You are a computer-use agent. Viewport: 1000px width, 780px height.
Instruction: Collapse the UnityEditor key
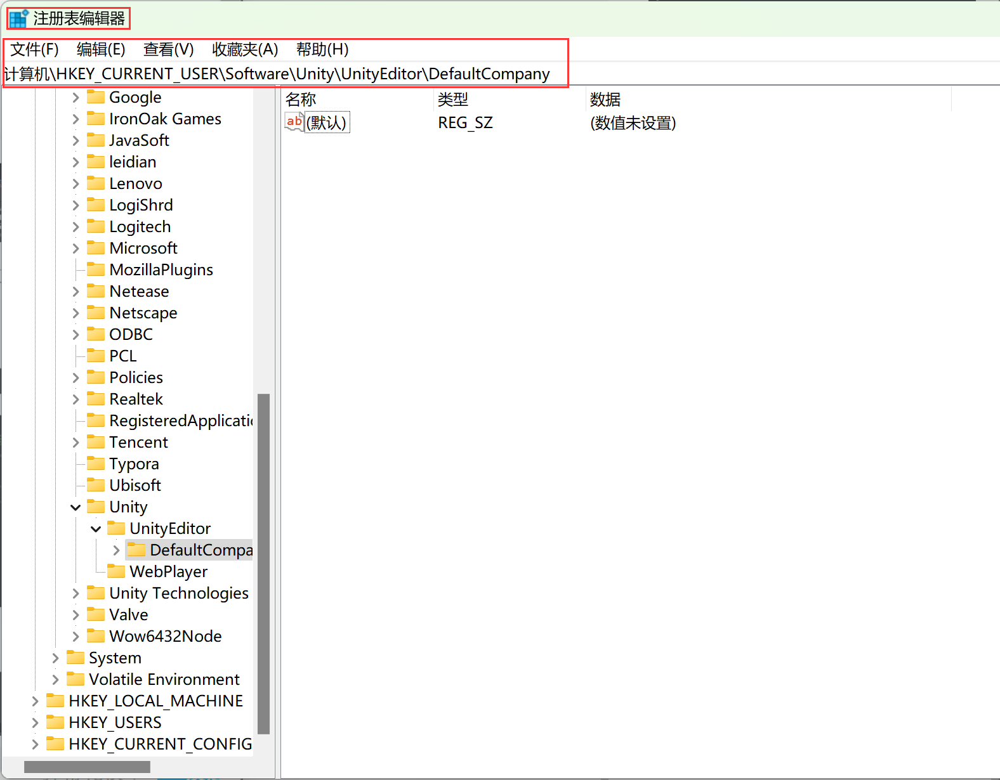click(96, 528)
